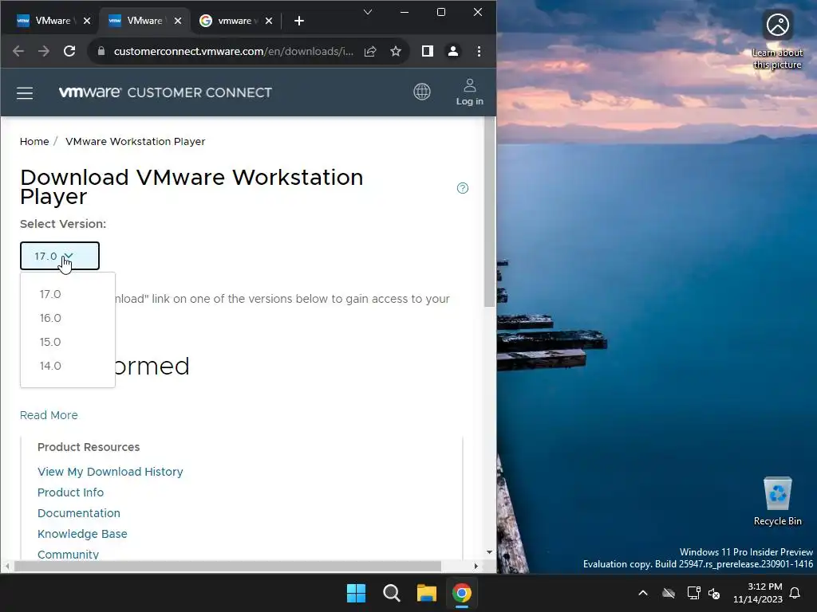
Task: Open Chrome three-dot menu
Action: tap(479, 51)
